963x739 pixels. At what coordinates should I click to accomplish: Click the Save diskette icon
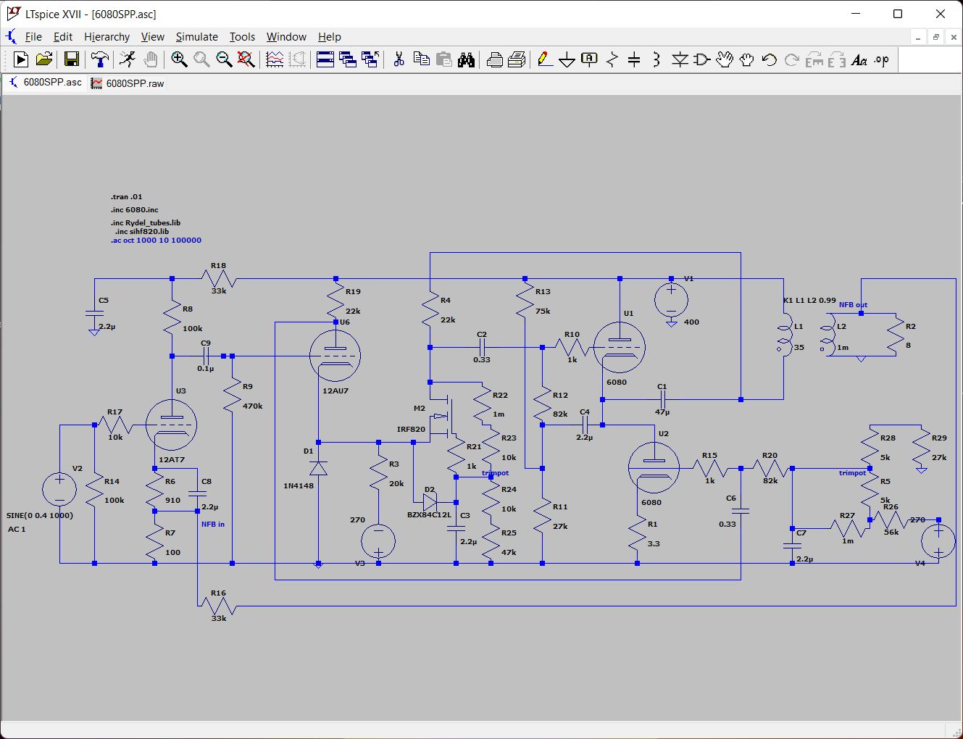tap(71, 59)
